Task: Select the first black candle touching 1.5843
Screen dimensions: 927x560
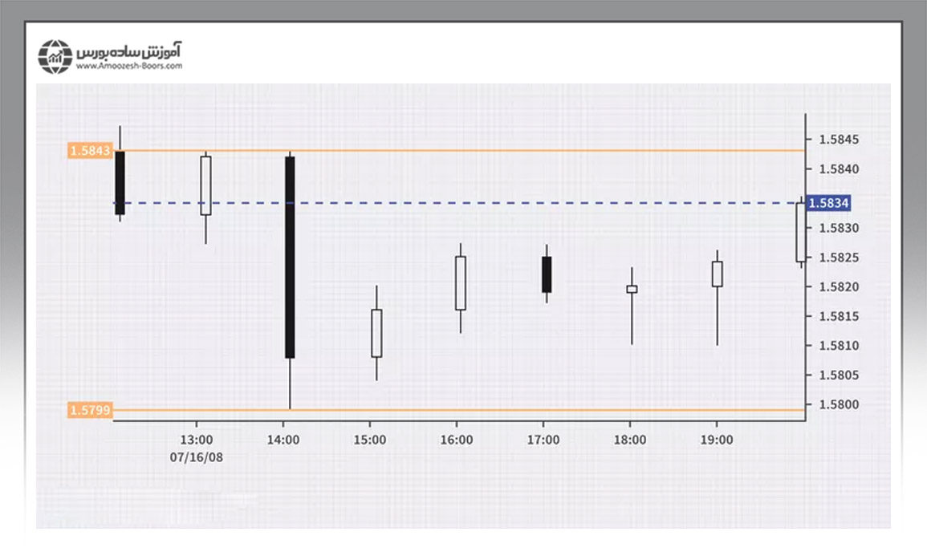Action: point(120,182)
